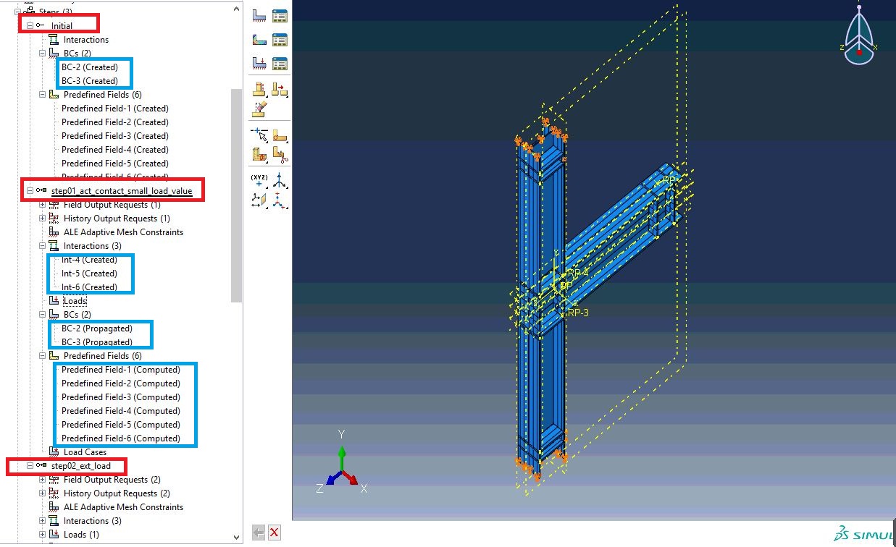Select Int-5 (Created) interaction

click(89, 273)
